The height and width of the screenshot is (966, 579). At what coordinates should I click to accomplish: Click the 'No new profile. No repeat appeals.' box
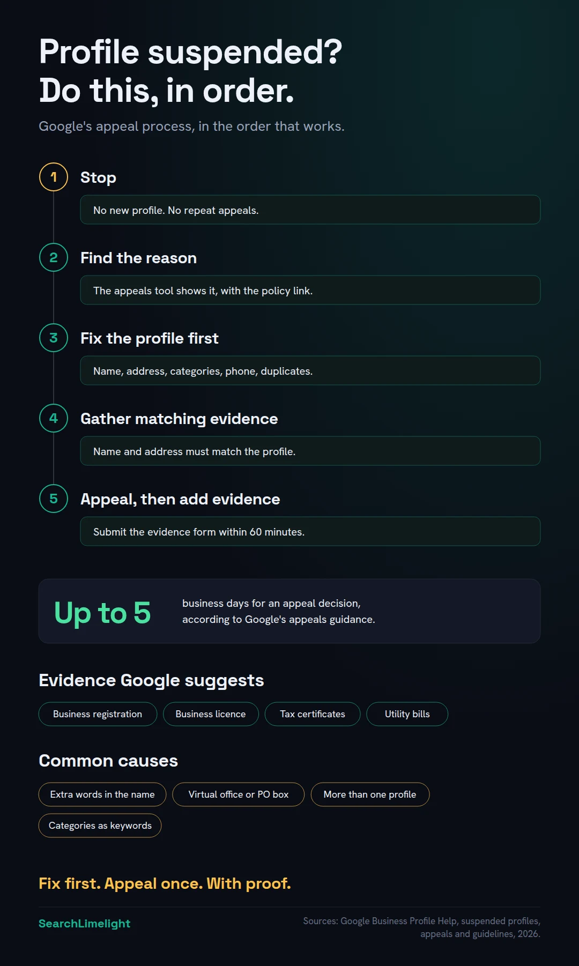coord(310,210)
